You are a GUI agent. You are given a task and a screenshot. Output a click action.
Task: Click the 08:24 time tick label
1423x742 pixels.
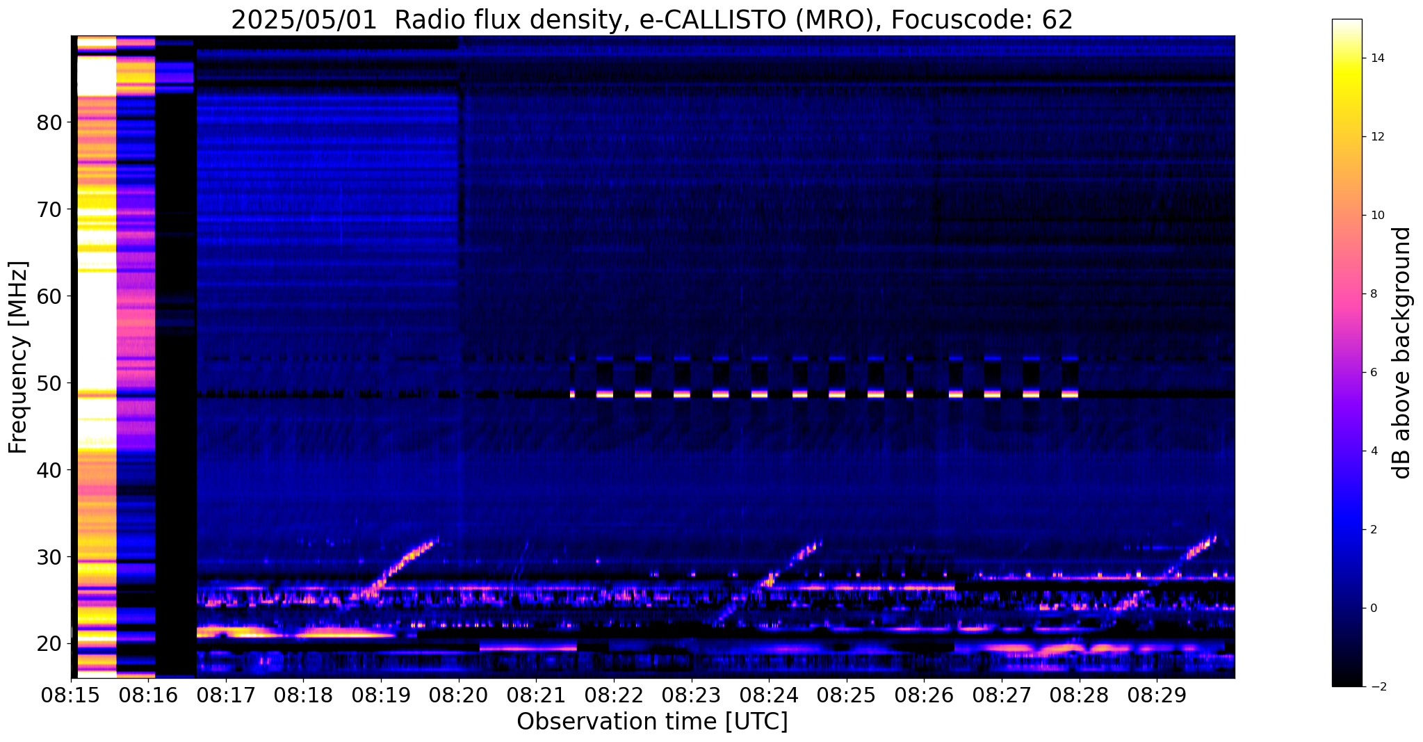769,695
